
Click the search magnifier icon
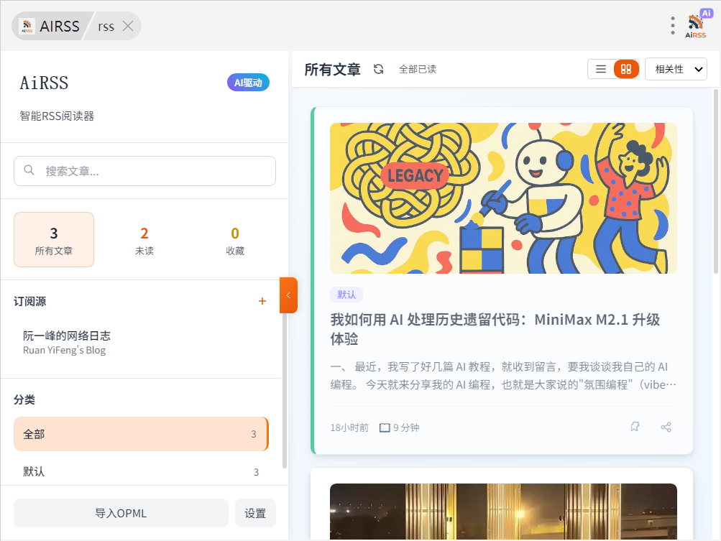click(x=29, y=170)
